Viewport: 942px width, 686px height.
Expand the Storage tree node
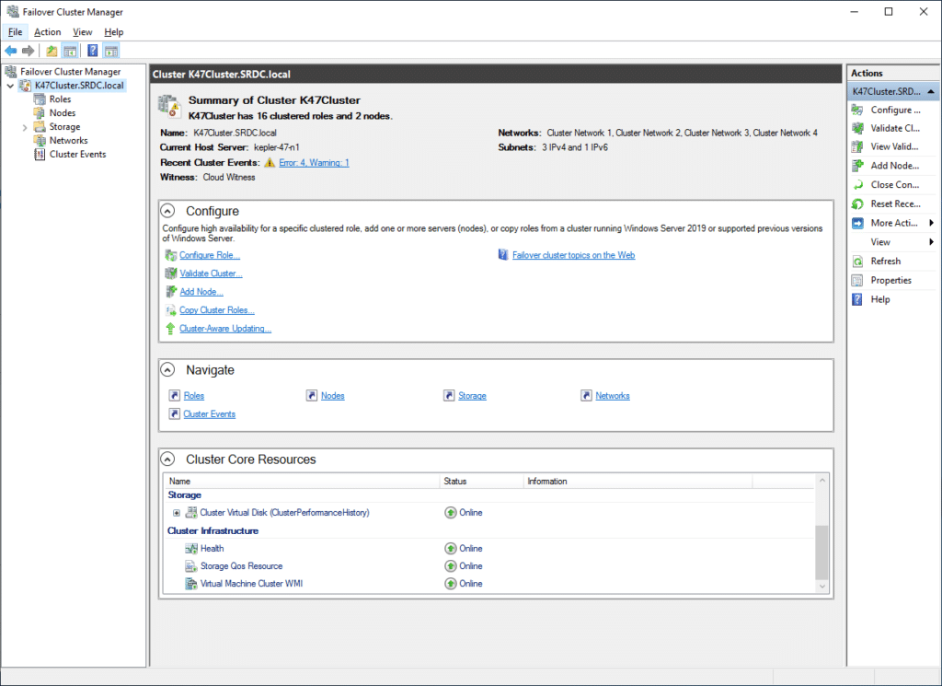[25, 127]
